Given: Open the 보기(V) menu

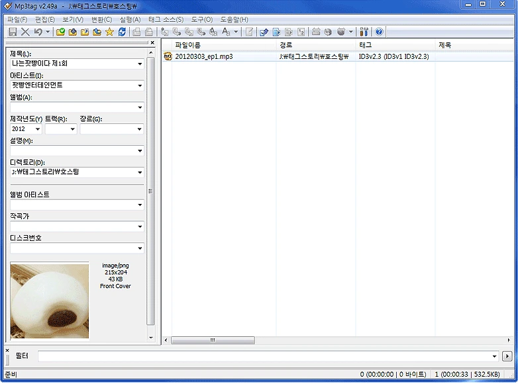Looking at the screenshot, I should coord(73,19).
